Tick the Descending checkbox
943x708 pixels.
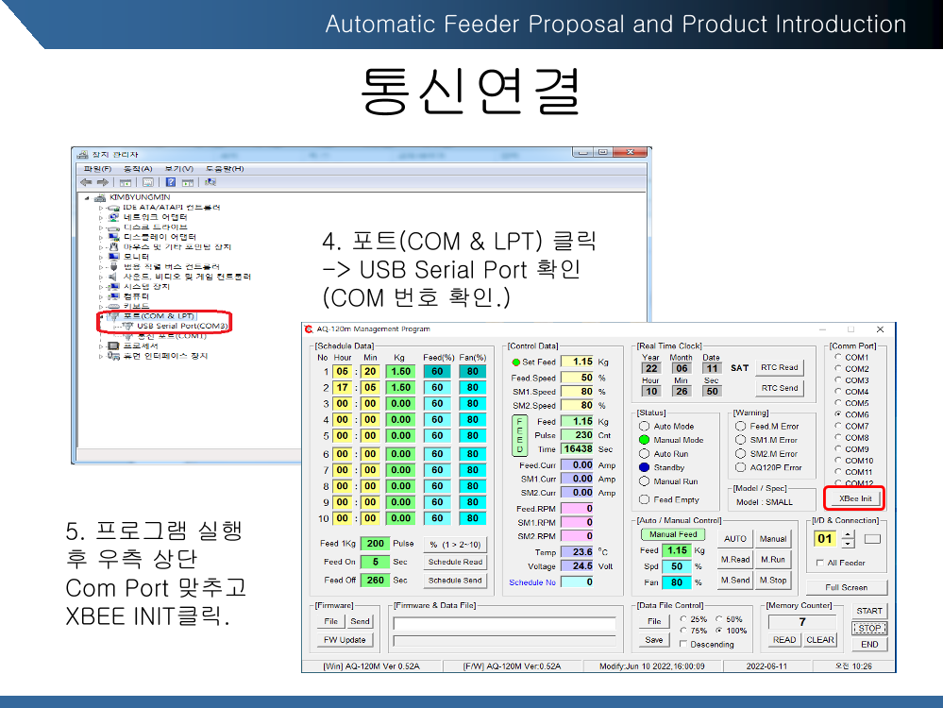tap(683, 644)
